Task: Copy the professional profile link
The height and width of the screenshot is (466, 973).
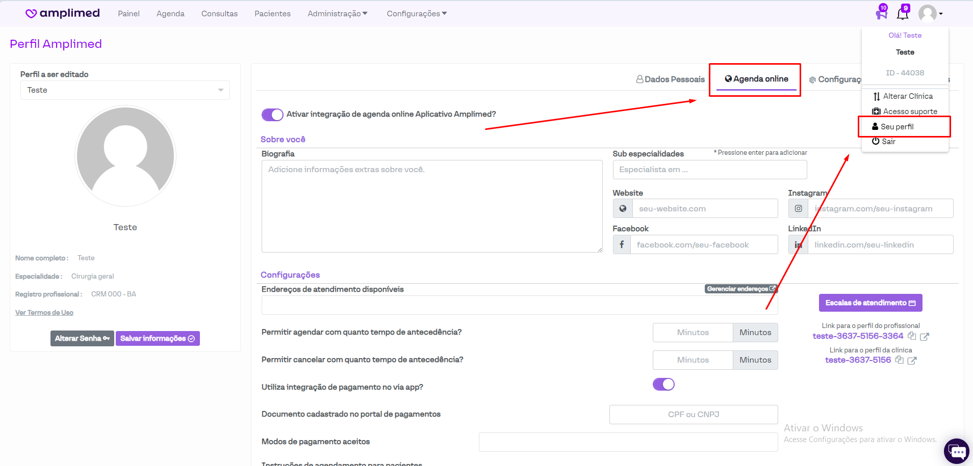Action: [912, 336]
